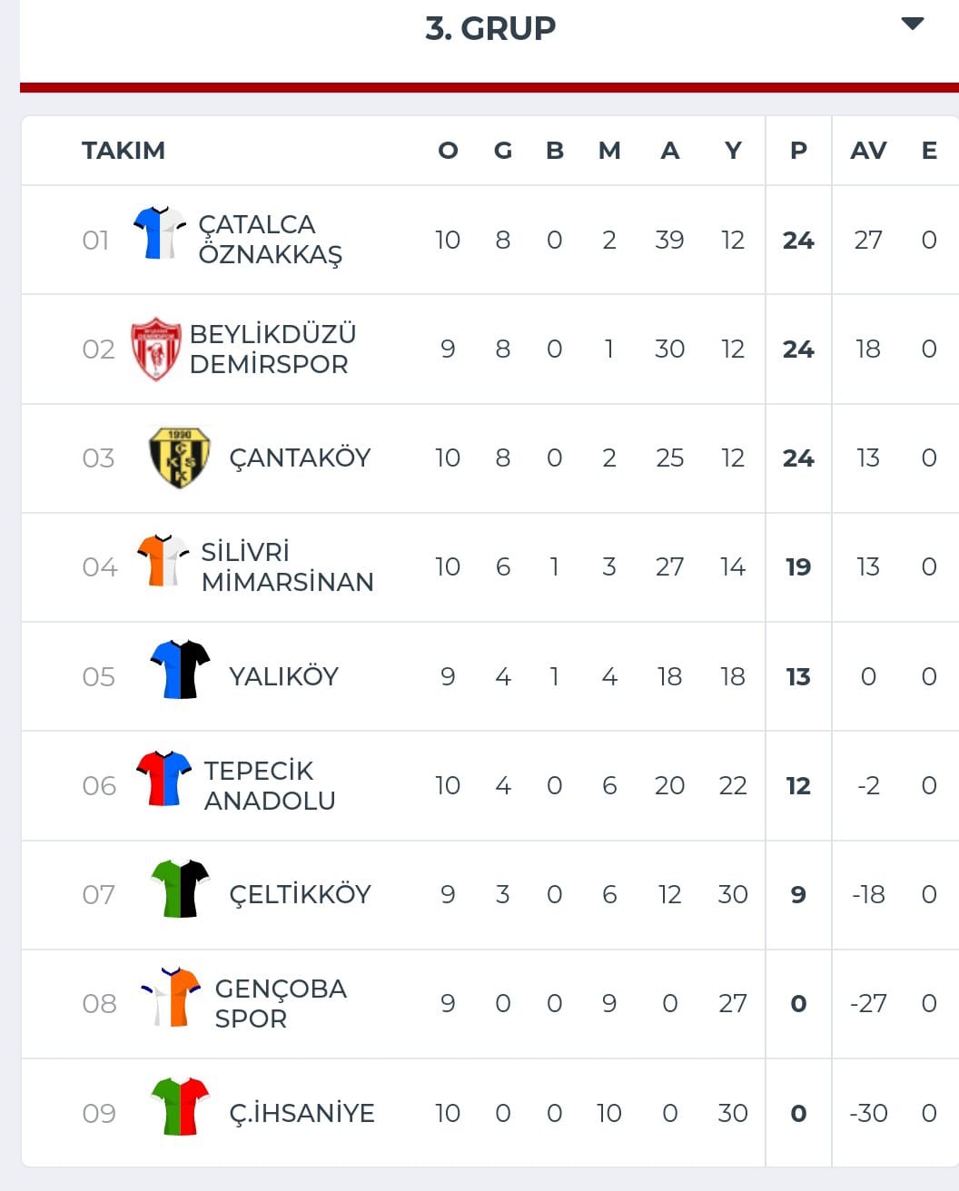Viewport: 959px width, 1191px height.
Task: Click the TAKIM column header
Action: tap(124, 151)
